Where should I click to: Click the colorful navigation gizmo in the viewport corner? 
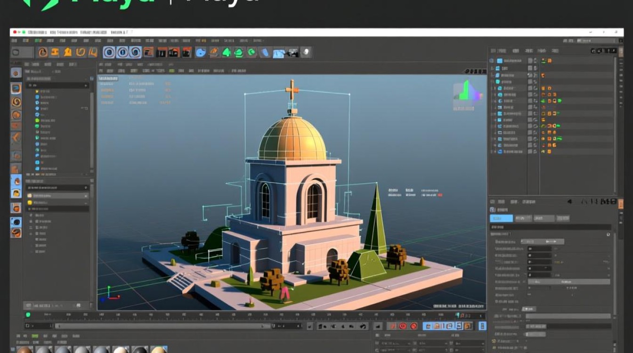click(468, 92)
